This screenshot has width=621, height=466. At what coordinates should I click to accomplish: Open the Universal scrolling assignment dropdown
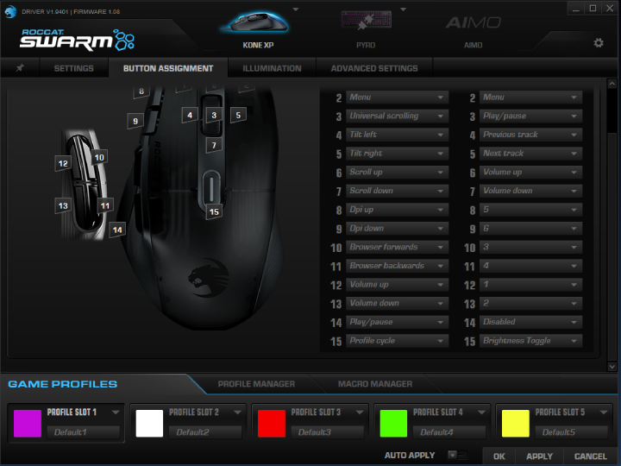[397, 116]
